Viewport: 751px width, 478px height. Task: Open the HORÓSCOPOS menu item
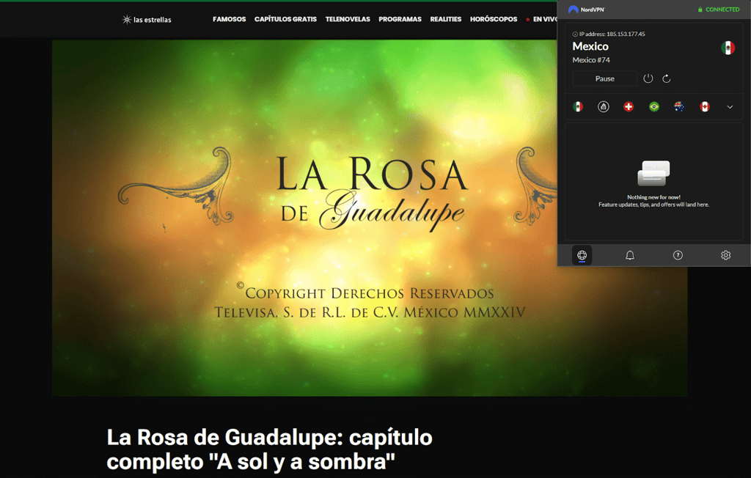pyautogui.click(x=494, y=19)
